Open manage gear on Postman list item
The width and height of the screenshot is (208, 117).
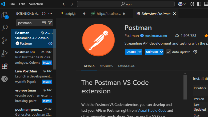[x=50, y=44]
